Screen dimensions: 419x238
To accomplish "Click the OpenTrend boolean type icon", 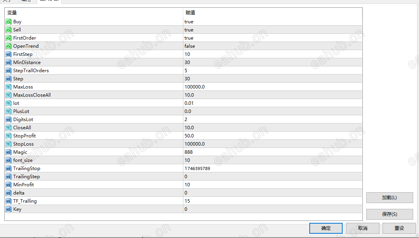I will pos(9,46).
